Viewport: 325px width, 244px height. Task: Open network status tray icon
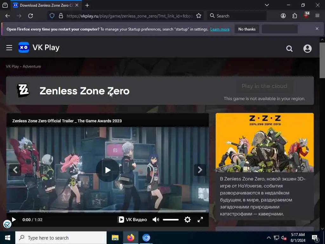[x=276, y=238]
